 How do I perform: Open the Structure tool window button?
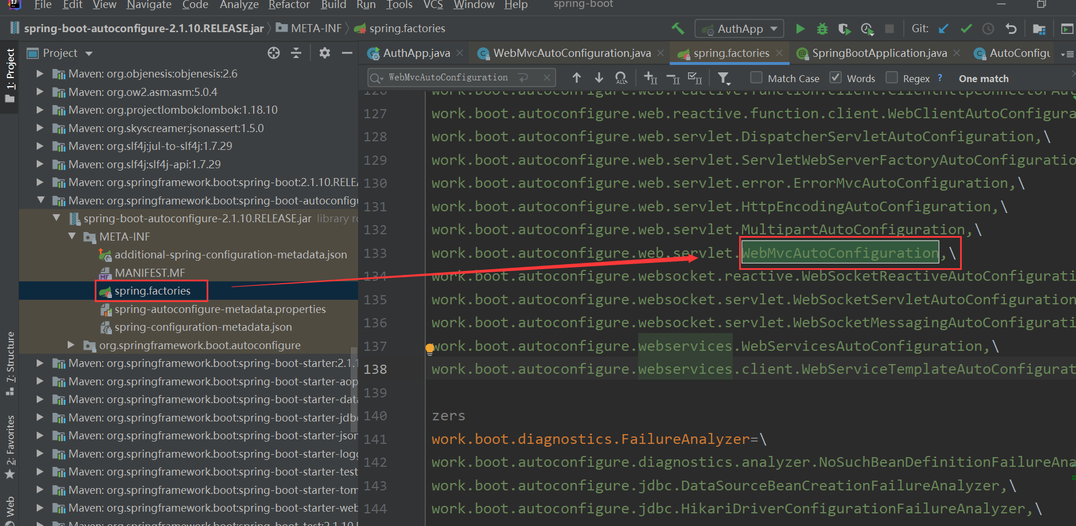(10, 354)
